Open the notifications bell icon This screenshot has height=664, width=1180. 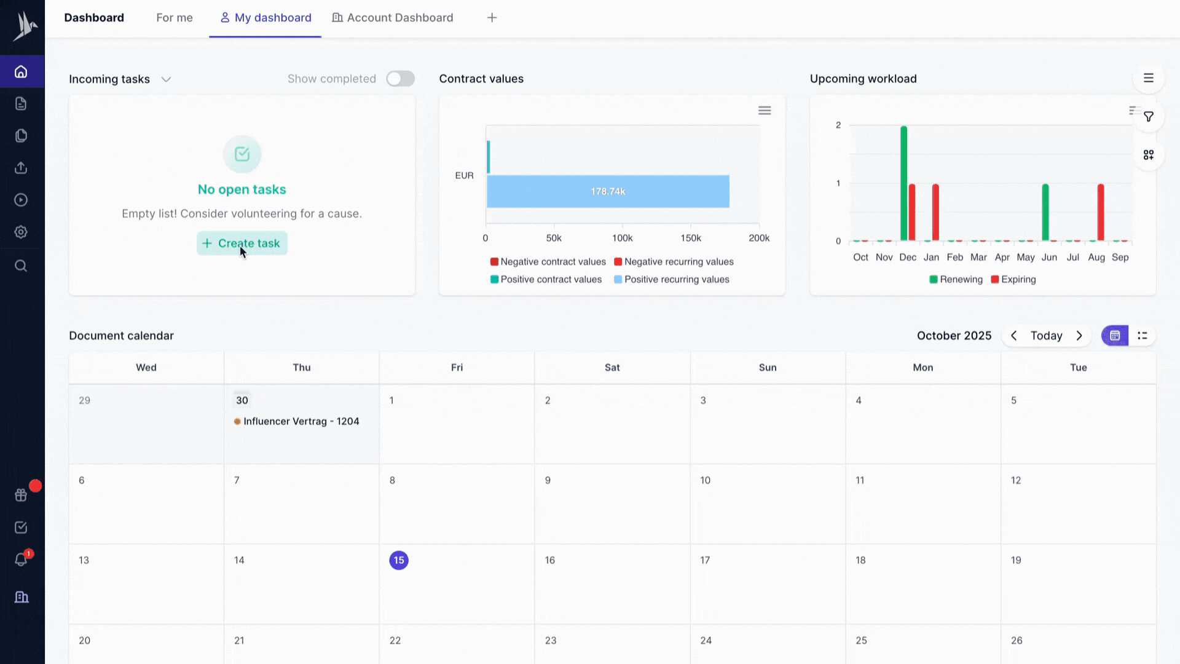pos(21,560)
